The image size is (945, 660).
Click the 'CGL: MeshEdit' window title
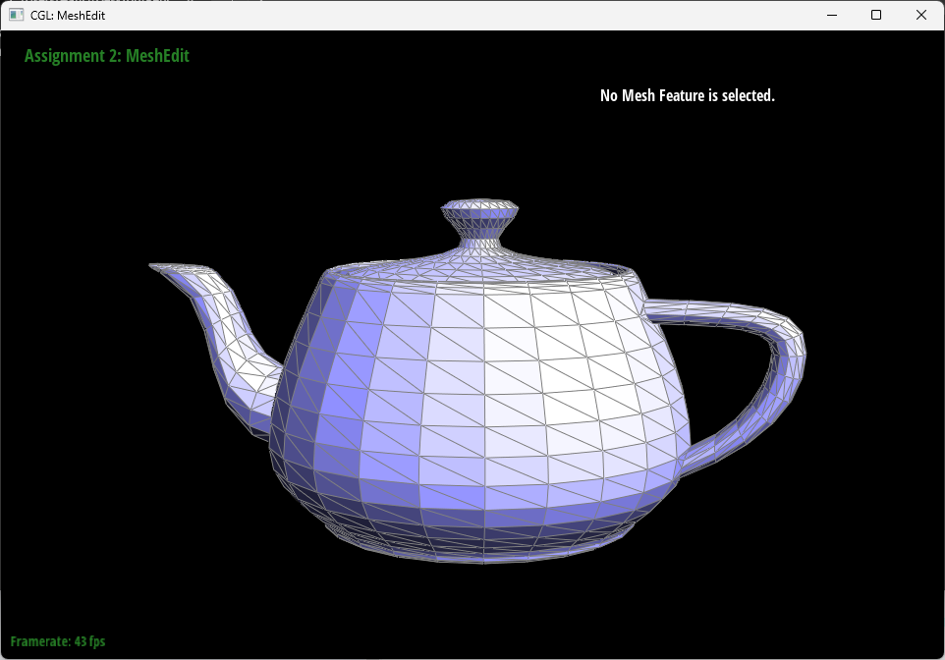[68, 16]
